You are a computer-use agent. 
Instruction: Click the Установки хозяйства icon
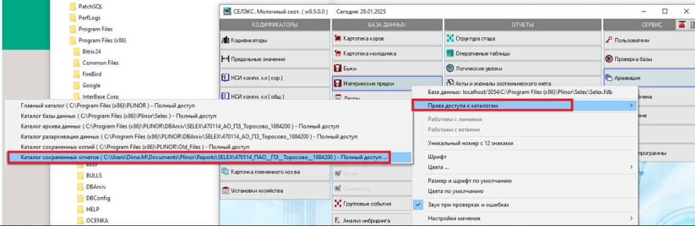(225, 190)
